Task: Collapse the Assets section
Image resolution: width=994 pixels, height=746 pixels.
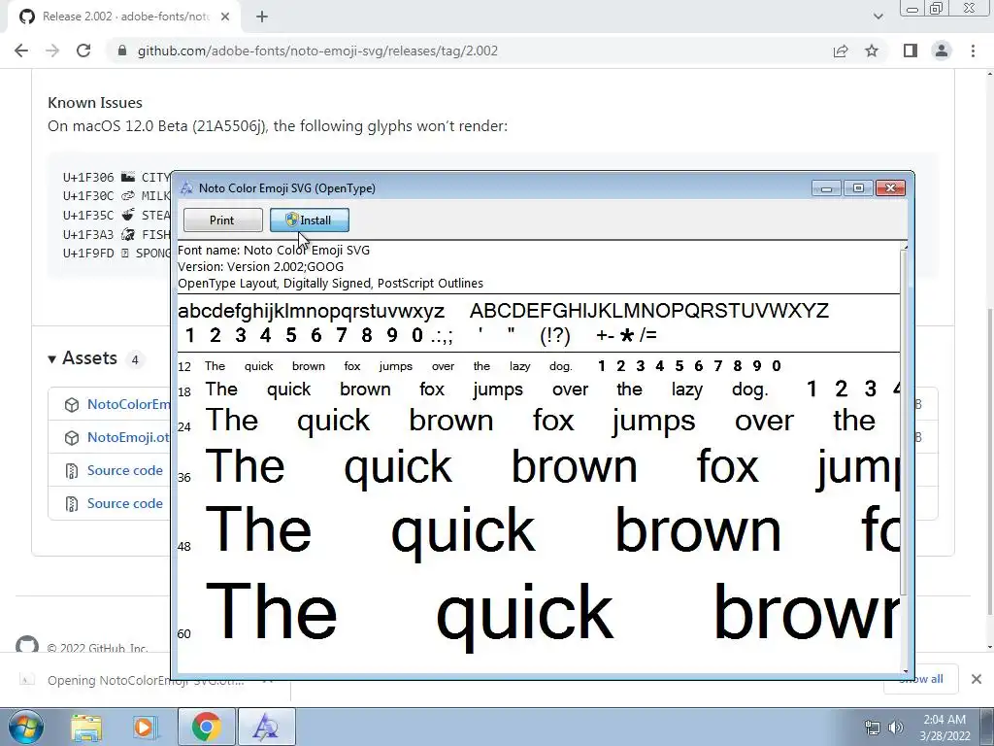Action: [x=83, y=358]
